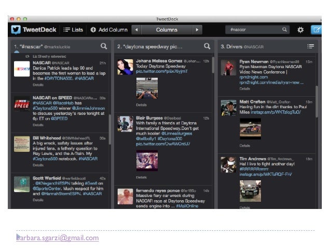Open instagr.am link in Tim Andrews tweet

266,175
